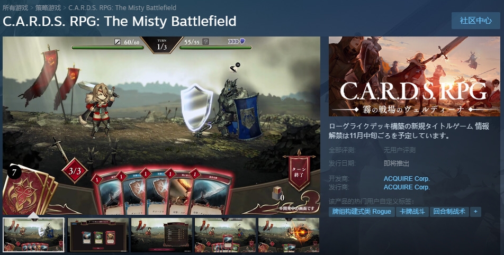
Task: Open the 牌组构建式类 Rogue tag
Action: coord(362,212)
